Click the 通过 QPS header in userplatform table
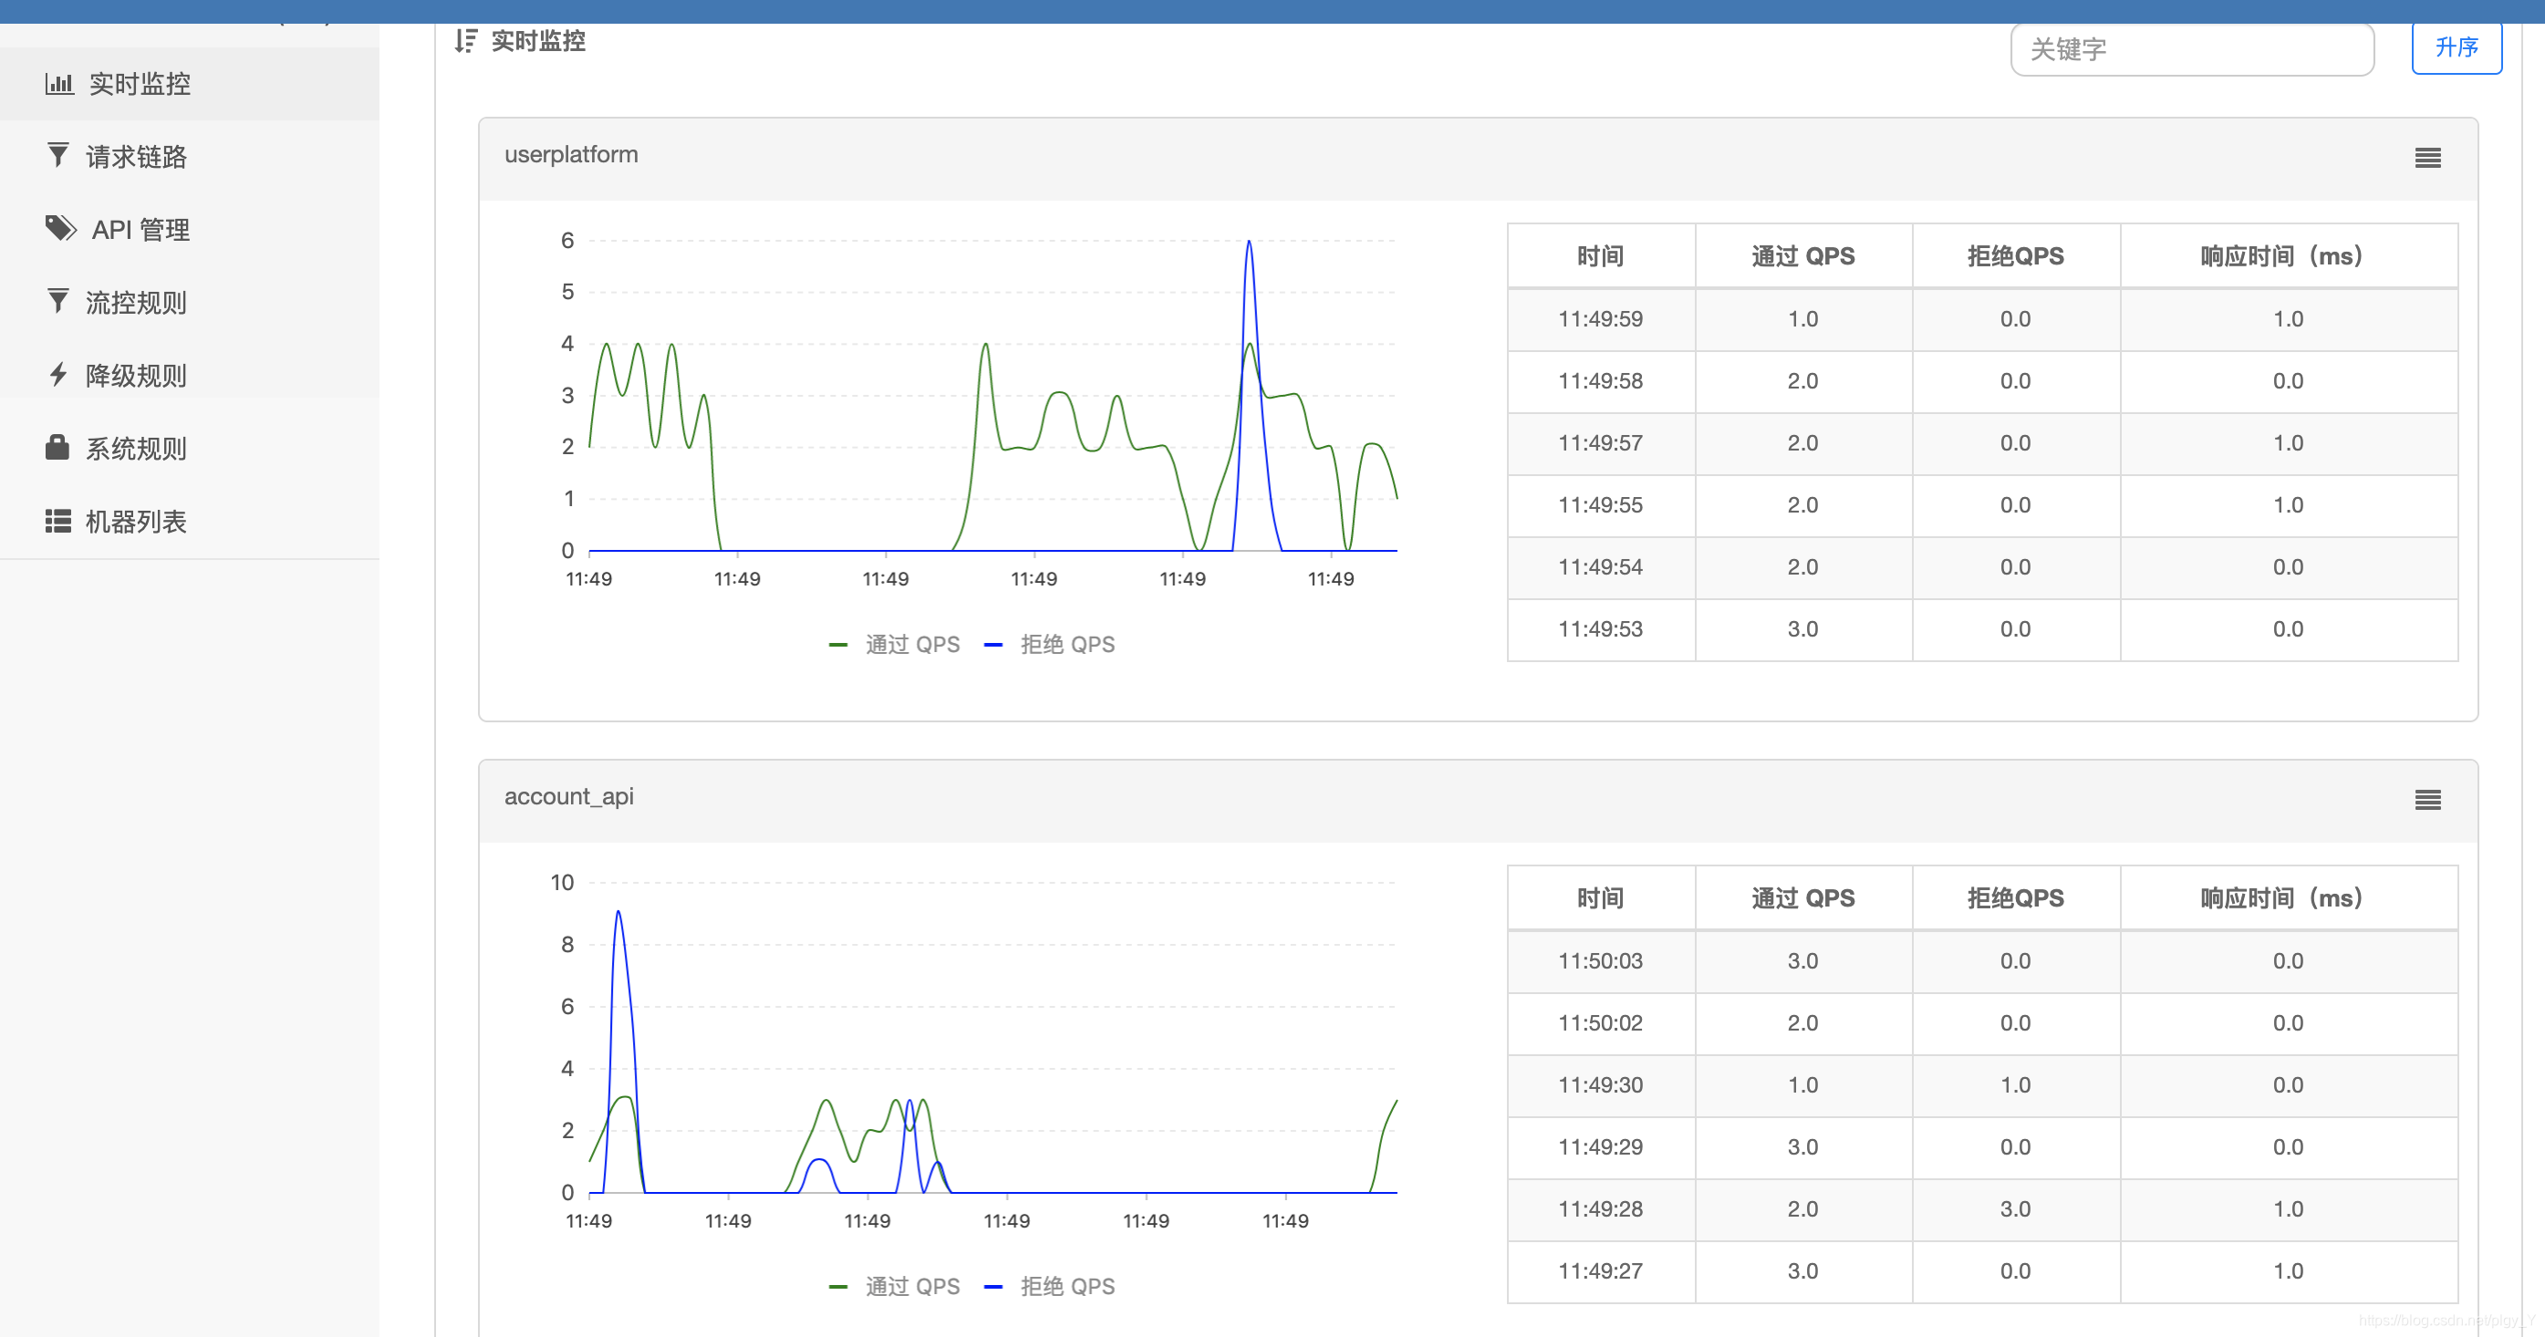 coord(1803,255)
